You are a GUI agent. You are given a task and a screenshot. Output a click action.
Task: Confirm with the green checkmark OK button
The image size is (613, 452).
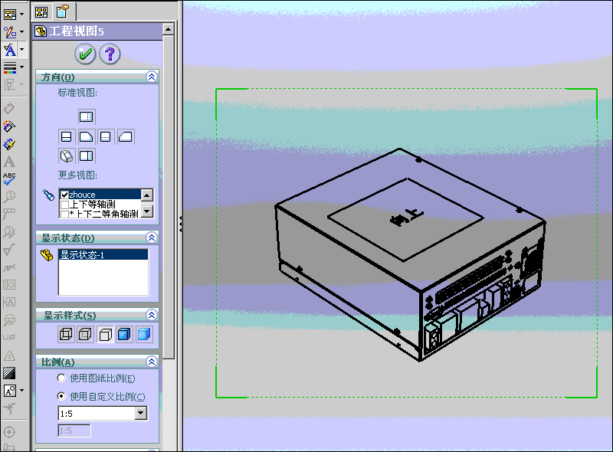coord(85,54)
